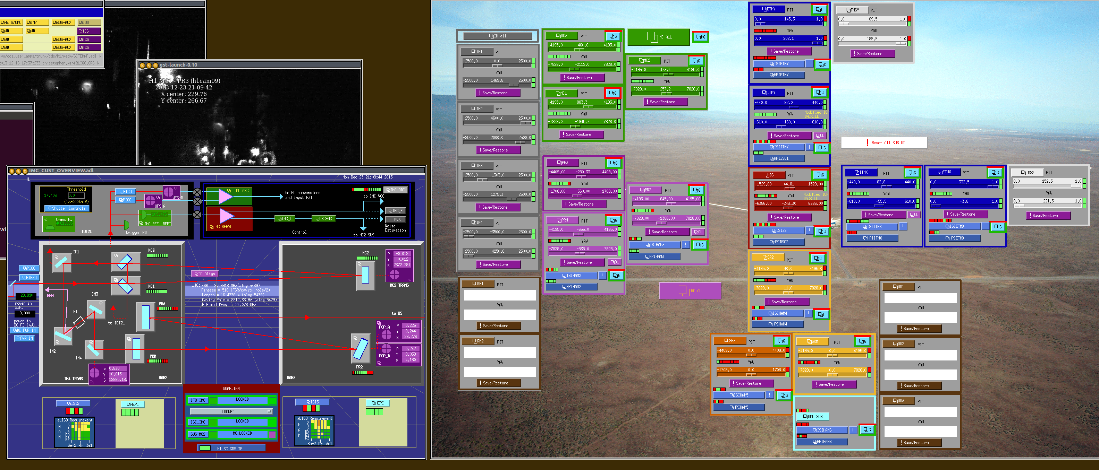Open the WFS-B quadrant detector icon
Screen dimensions: 1099x470
[x=169, y=191]
